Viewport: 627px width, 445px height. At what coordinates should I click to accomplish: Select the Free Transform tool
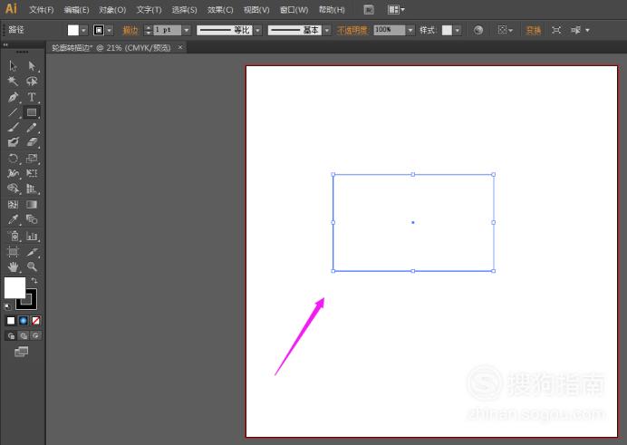coord(32,173)
